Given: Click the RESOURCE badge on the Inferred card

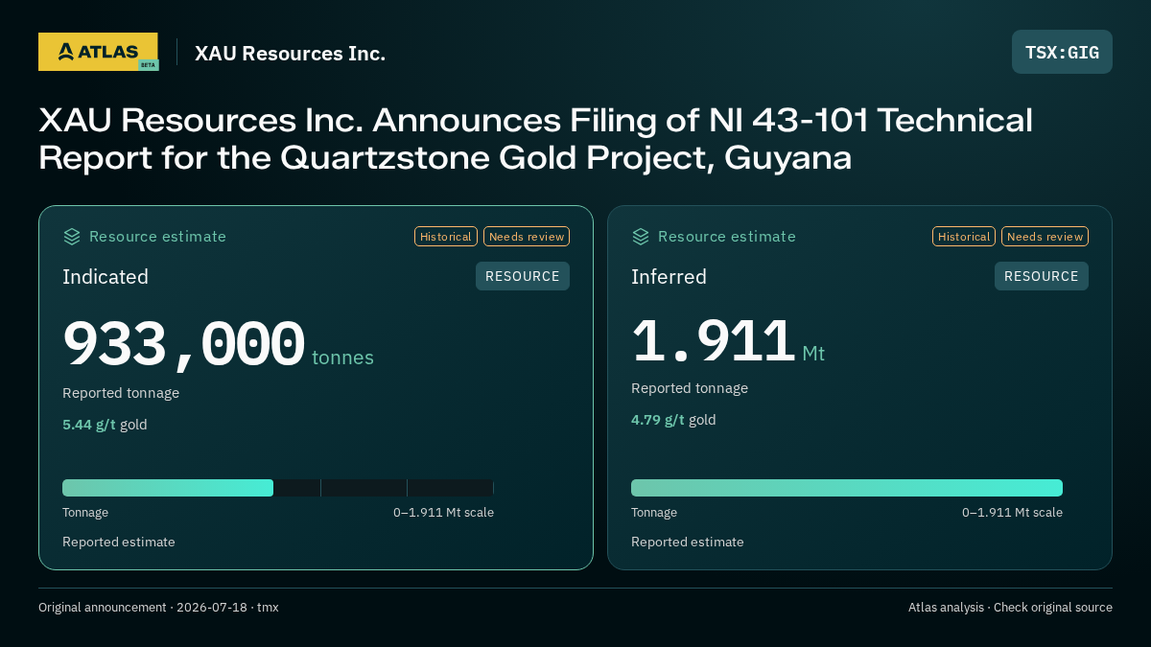Looking at the screenshot, I should (x=1042, y=276).
